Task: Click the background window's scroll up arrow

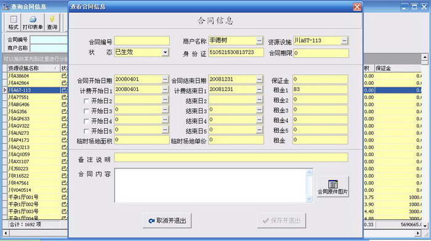Action: 425,57
